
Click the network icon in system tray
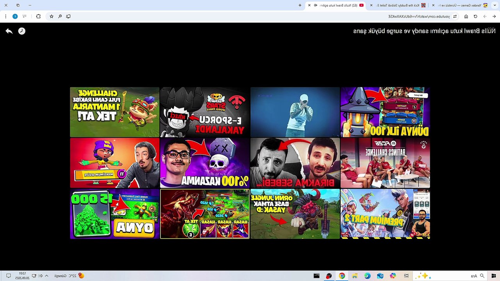pyautogui.click(x=34, y=276)
